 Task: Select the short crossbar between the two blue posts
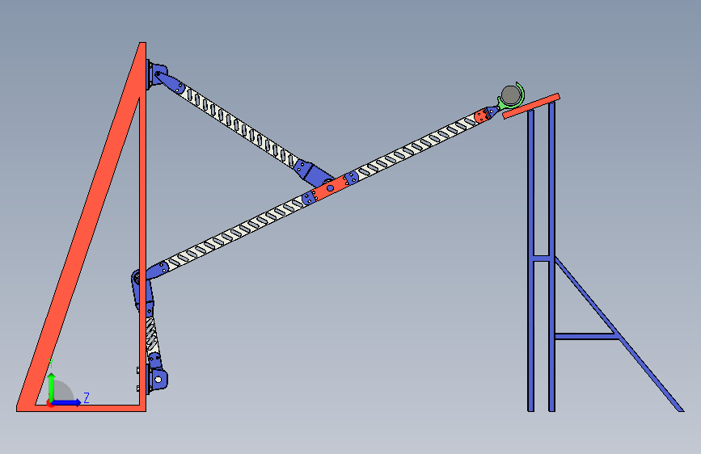(541, 259)
